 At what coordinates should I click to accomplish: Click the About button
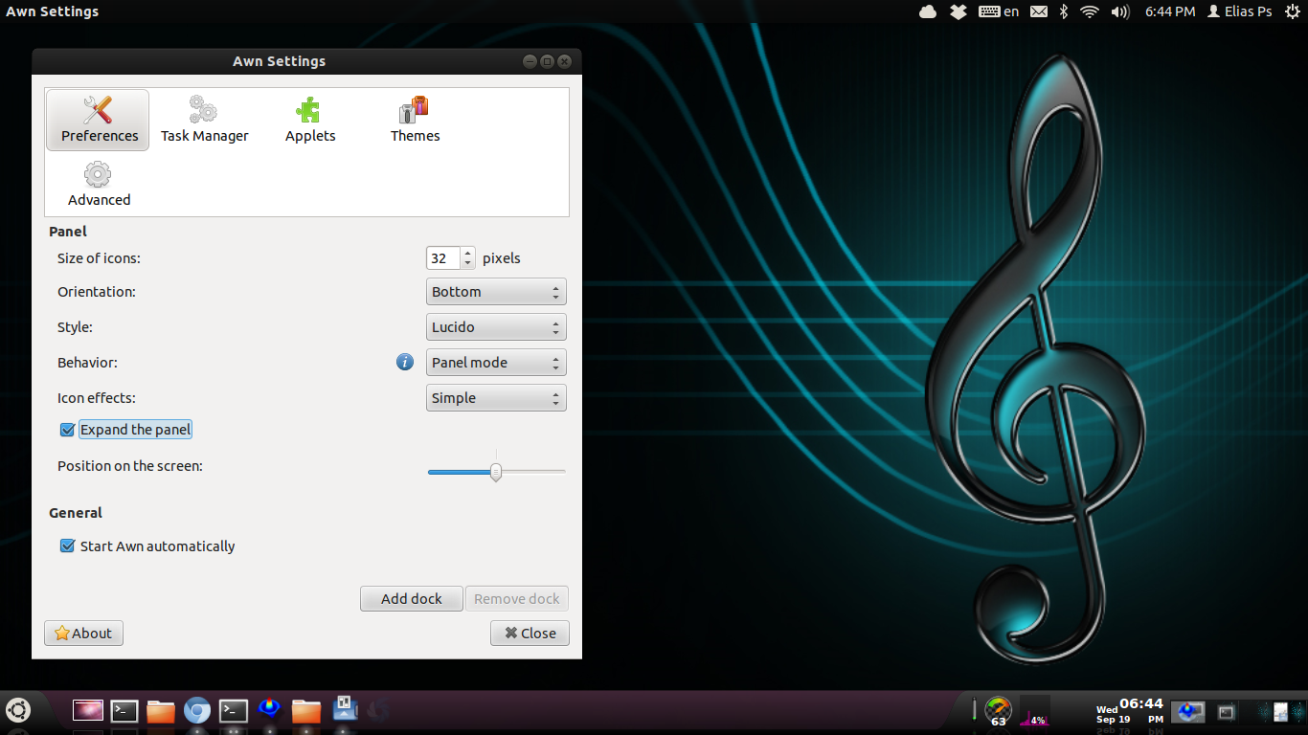pos(83,634)
